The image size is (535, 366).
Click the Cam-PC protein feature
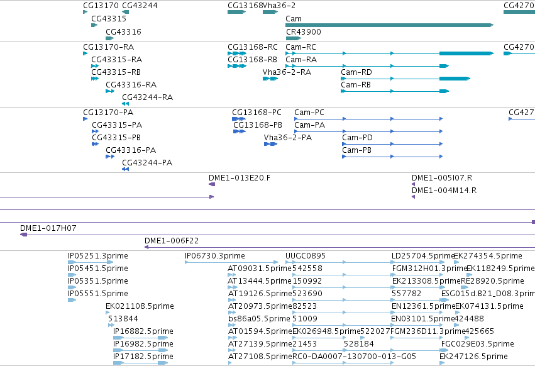368,119
